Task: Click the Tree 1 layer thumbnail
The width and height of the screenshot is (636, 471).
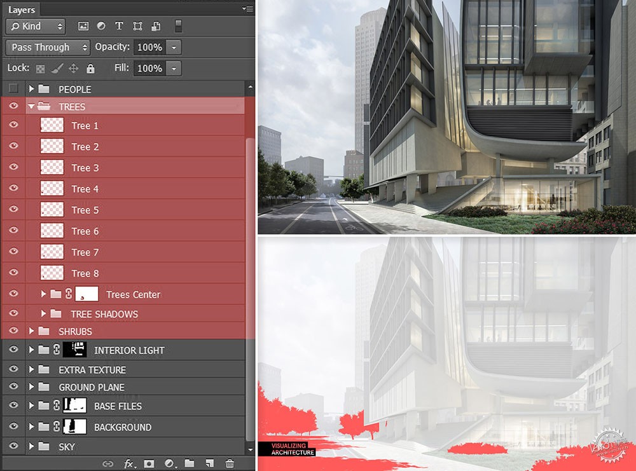Action: 52,125
